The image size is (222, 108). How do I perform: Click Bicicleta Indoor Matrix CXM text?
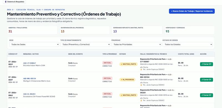[34, 65]
